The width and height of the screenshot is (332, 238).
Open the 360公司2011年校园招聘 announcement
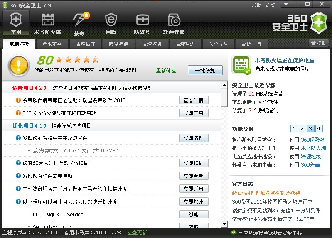coord(273,201)
